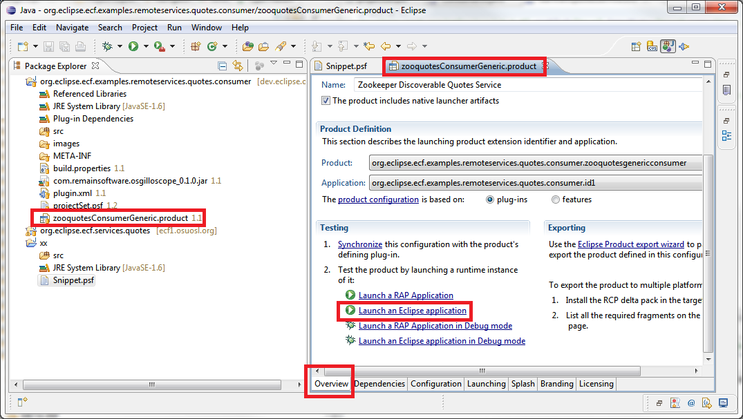Open the File menu

point(17,28)
